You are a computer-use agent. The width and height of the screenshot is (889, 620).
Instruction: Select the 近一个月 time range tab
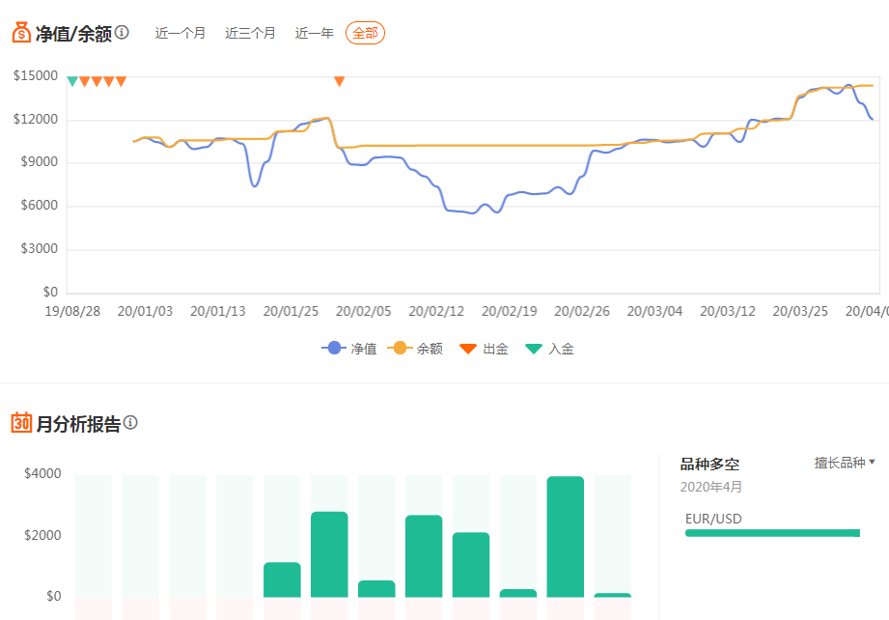181,33
